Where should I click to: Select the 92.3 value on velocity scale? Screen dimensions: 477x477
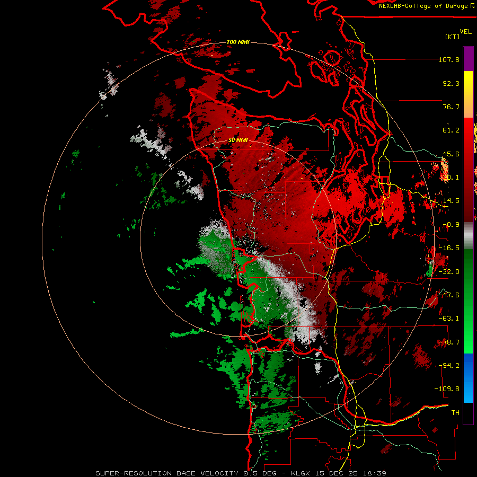click(451, 83)
